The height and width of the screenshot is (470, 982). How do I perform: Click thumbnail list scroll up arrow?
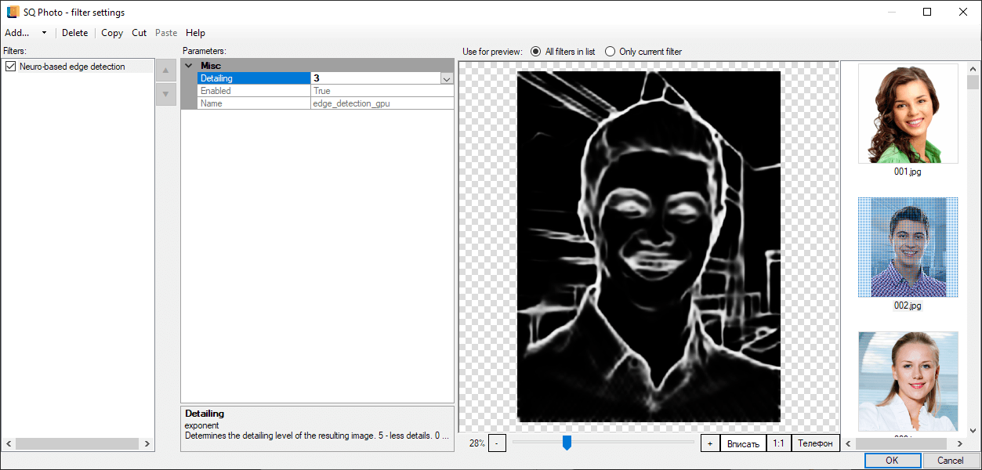point(973,67)
